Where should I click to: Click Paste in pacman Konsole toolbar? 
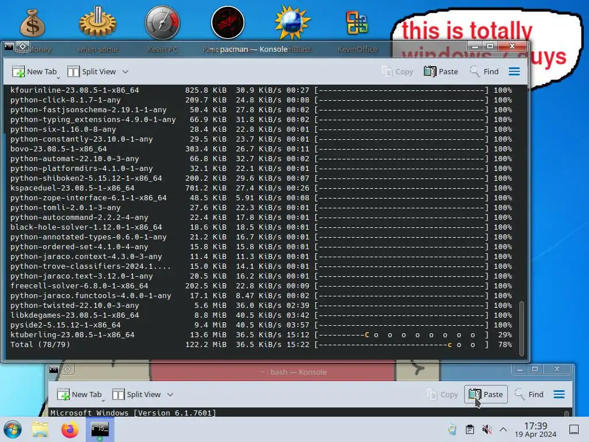(x=441, y=71)
